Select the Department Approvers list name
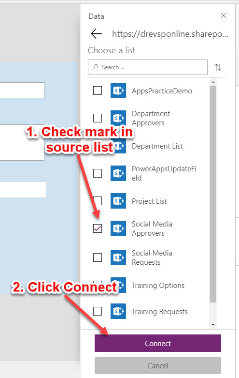Viewport: 239px width, 378px height. [151, 118]
